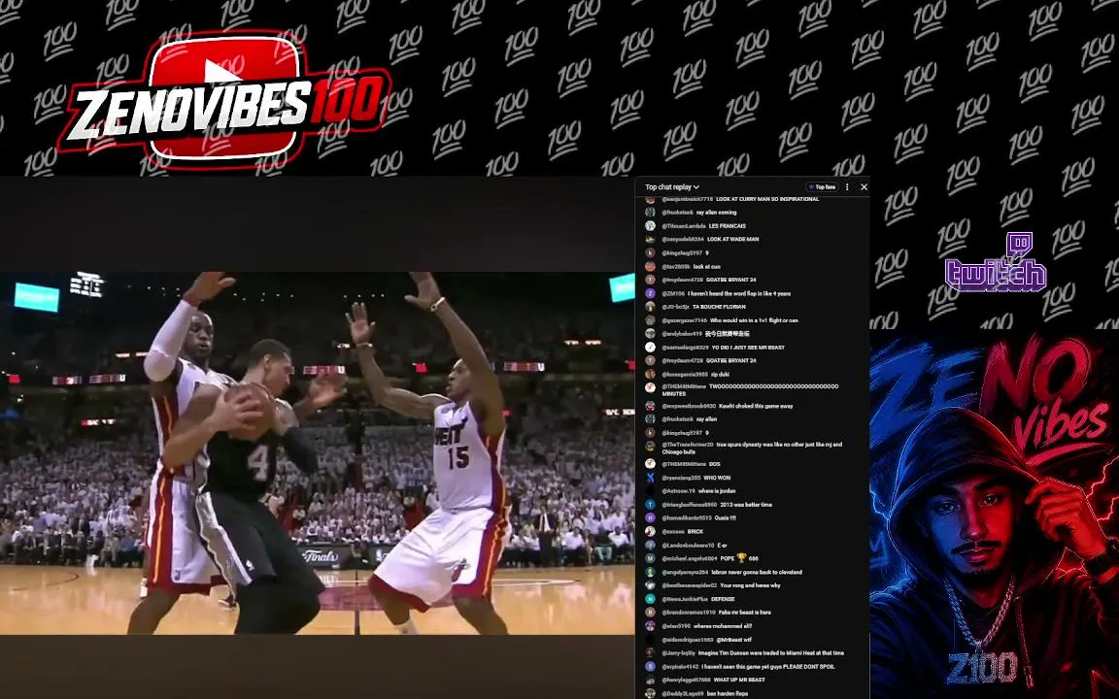Click username @TitouanLambda
Viewport: 1119px width, 699px height.
pos(684,225)
